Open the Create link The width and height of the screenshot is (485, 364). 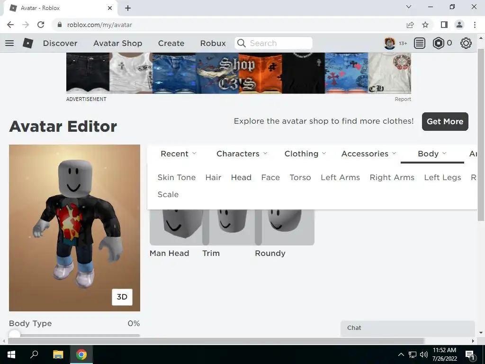click(171, 43)
